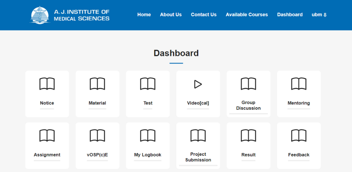Click the book icon above Assignment
352x172 pixels.
click(47, 136)
